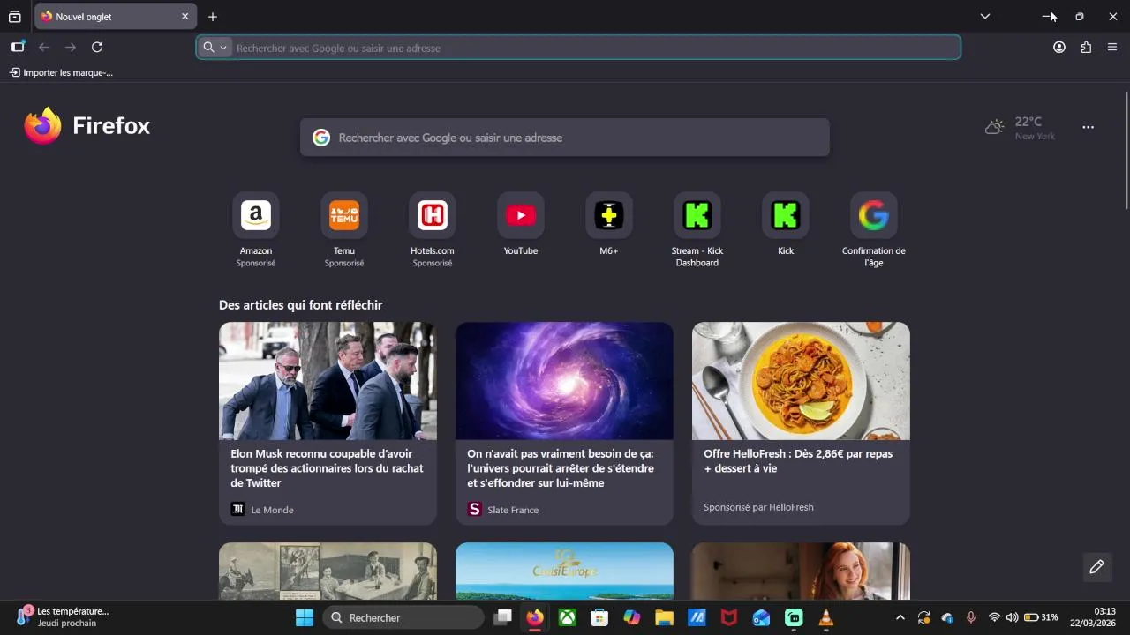The image size is (1130, 635).
Task: Open the volume speaker tray icon
Action: (1012, 617)
